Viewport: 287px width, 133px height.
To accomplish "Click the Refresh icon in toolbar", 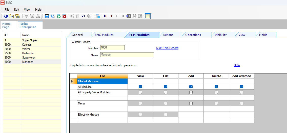I will (6, 16).
